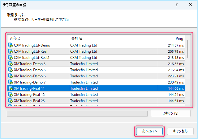Click the server icon beside XMTrading-Demo 3
This screenshot has width=198, height=139.
[x=11, y=64]
